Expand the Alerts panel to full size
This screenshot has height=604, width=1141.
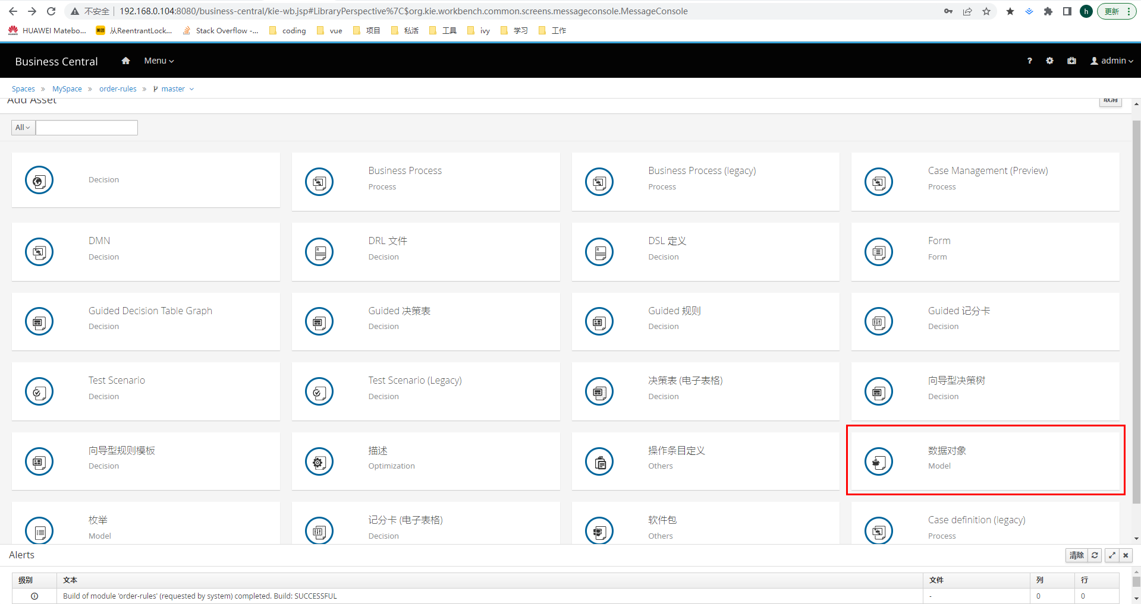(1111, 555)
